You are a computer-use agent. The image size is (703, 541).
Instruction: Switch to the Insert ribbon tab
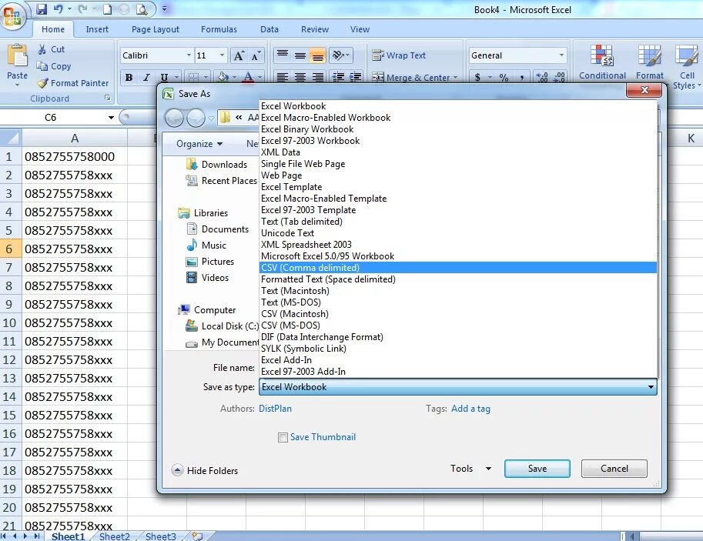97,29
